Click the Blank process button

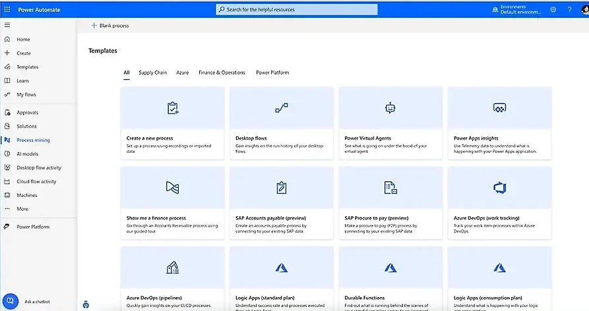[110, 26]
